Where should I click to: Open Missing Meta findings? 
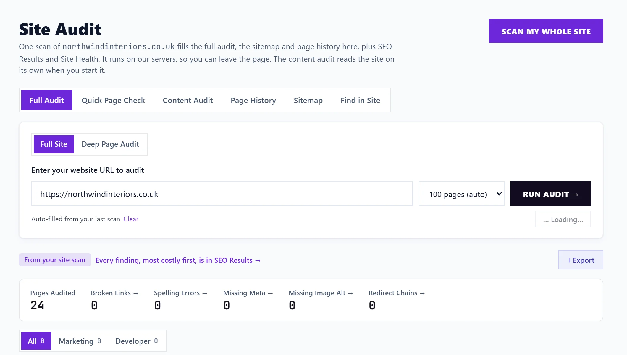coord(248,293)
